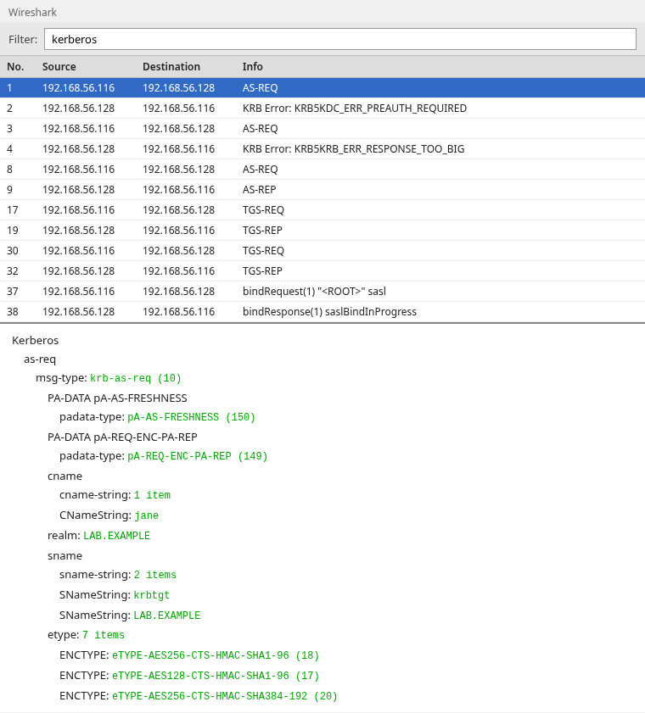Select the realm LAB.EXAMPLE line
Image resolution: width=645 pixels, height=713 pixels.
(98, 536)
